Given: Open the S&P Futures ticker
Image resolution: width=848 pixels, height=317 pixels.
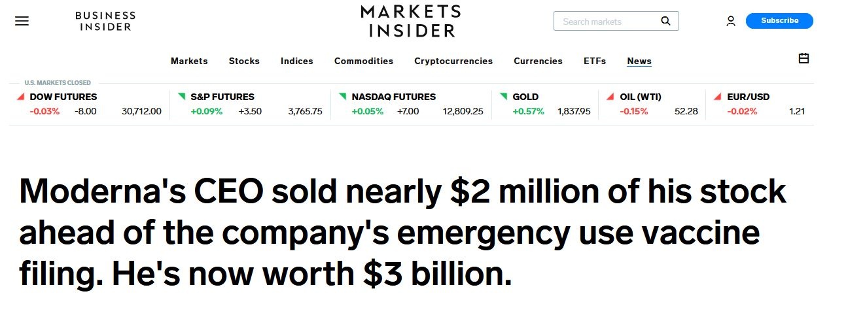Looking at the screenshot, I should [222, 97].
